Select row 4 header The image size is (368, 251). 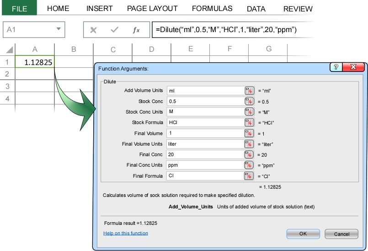point(7,98)
